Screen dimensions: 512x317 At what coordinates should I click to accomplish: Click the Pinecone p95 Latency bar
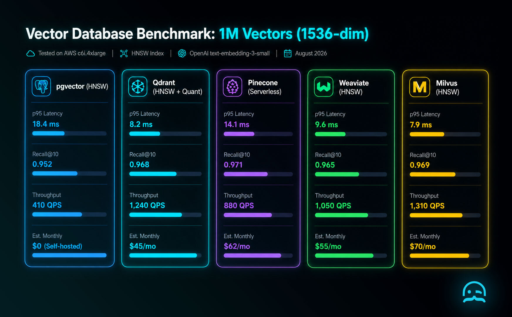258,134
